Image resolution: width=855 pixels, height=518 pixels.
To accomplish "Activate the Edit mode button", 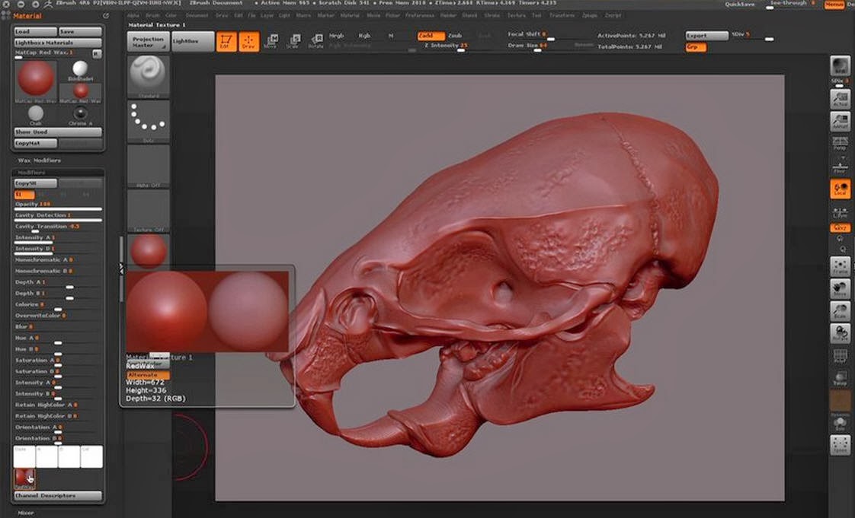I will [x=227, y=42].
